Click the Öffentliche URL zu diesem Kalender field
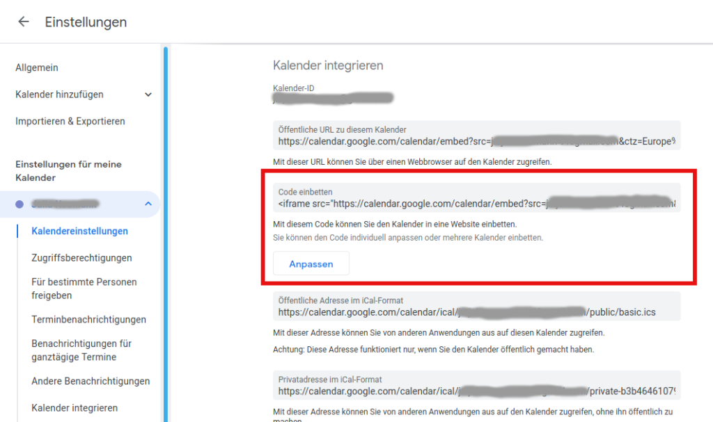Viewport: 713px width, 422px height. (x=476, y=141)
